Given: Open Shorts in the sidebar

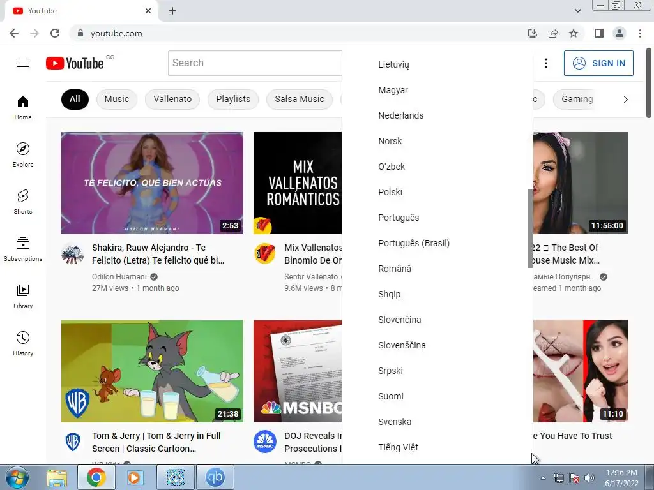Looking at the screenshot, I should pos(23,202).
